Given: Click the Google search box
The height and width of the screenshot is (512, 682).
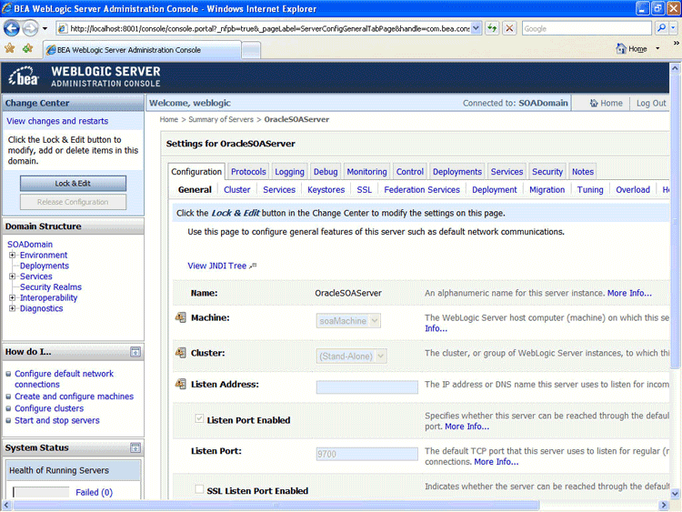Looking at the screenshot, I should [x=587, y=28].
